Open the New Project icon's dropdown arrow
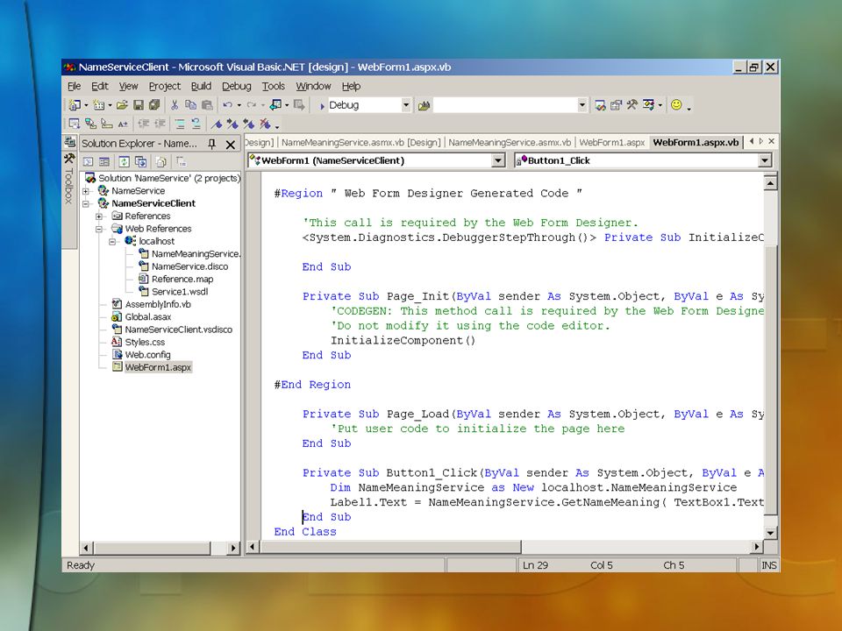This screenshot has width=842, height=631. pos(85,106)
